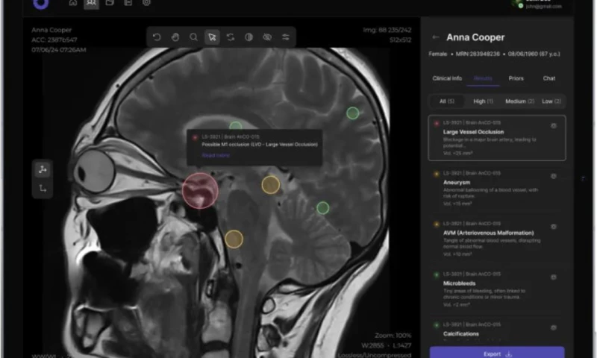Click the large red marker on the scan
Screen dimensions: 597x358
click(200, 191)
